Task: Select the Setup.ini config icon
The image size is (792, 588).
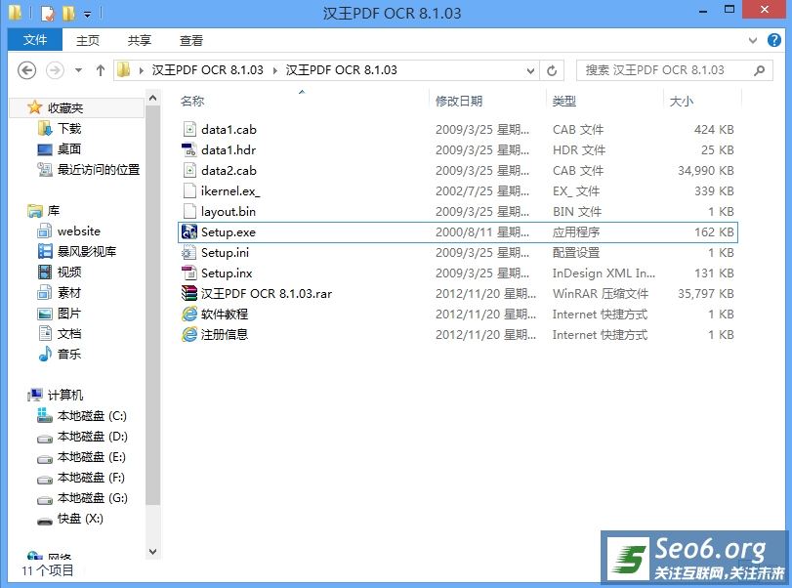Action: click(x=189, y=253)
